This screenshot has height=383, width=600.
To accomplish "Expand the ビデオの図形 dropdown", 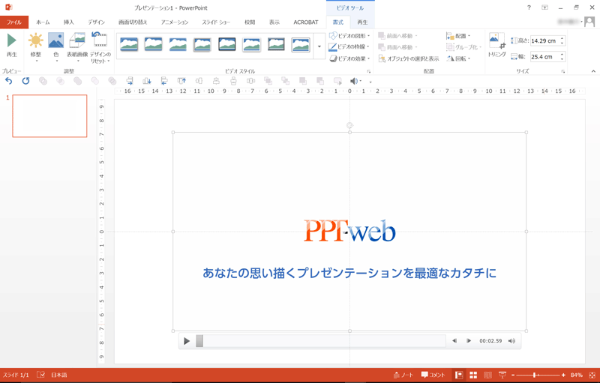I will [350, 36].
